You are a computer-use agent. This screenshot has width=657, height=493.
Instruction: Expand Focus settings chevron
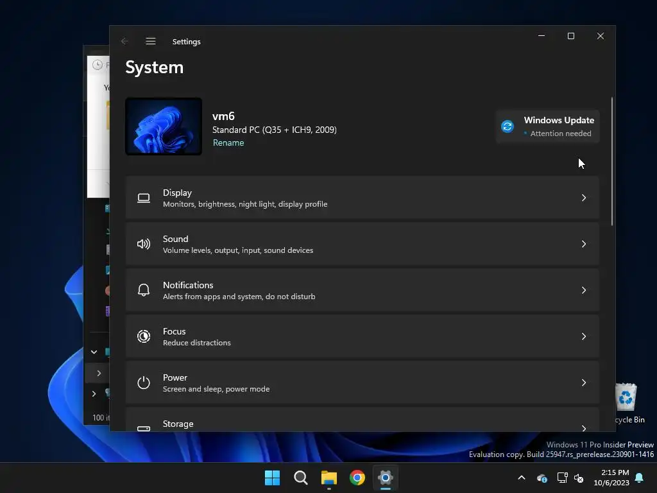(x=584, y=336)
